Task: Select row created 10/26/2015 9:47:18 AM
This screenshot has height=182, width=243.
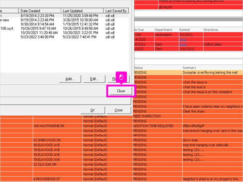Action: (x=65, y=29)
